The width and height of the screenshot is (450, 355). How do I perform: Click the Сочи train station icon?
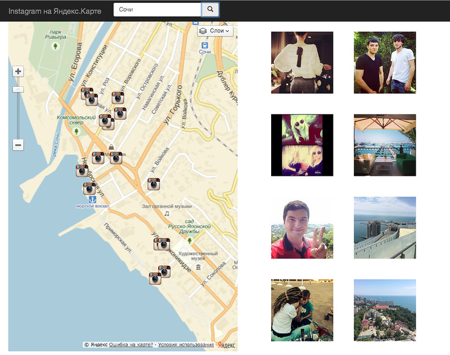coord(204,45)
